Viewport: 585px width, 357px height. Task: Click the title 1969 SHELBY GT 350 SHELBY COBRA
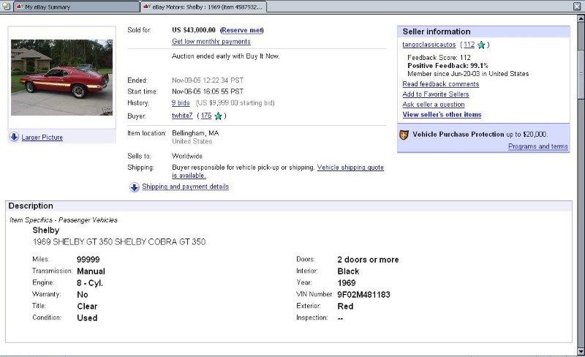119,242
